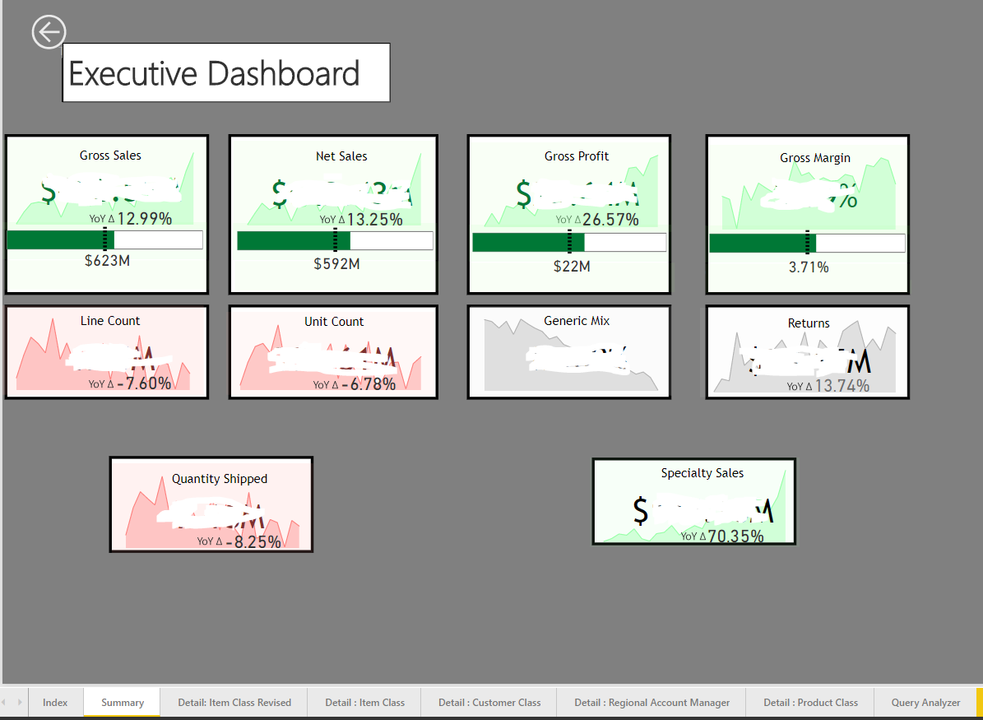Open Detail : Item Class tab
Viewport: 983px width, 720px height.
[365, 702]
